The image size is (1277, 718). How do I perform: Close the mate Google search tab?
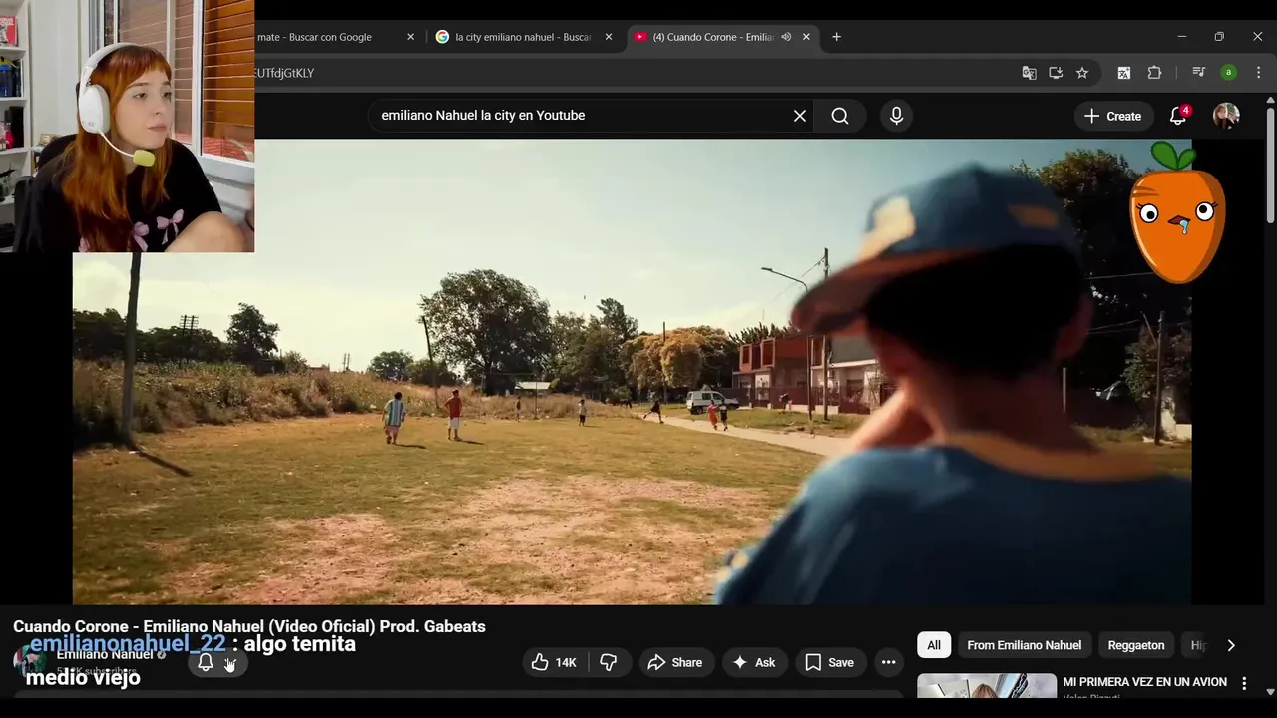[410, 37]
